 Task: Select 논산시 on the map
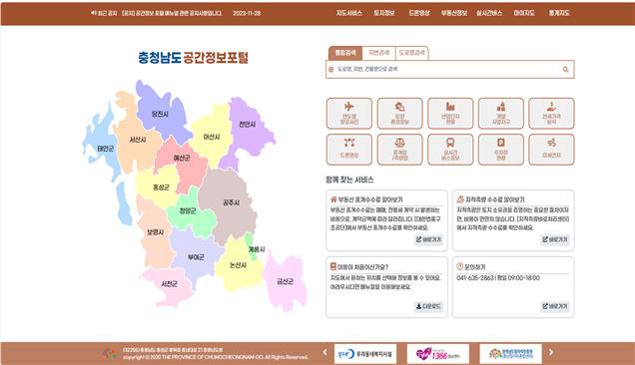pos(238,265)
